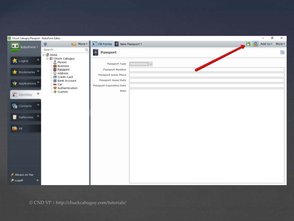Open the Contacts section
This screenshot has width=294, height=221.
click(24, 106)
